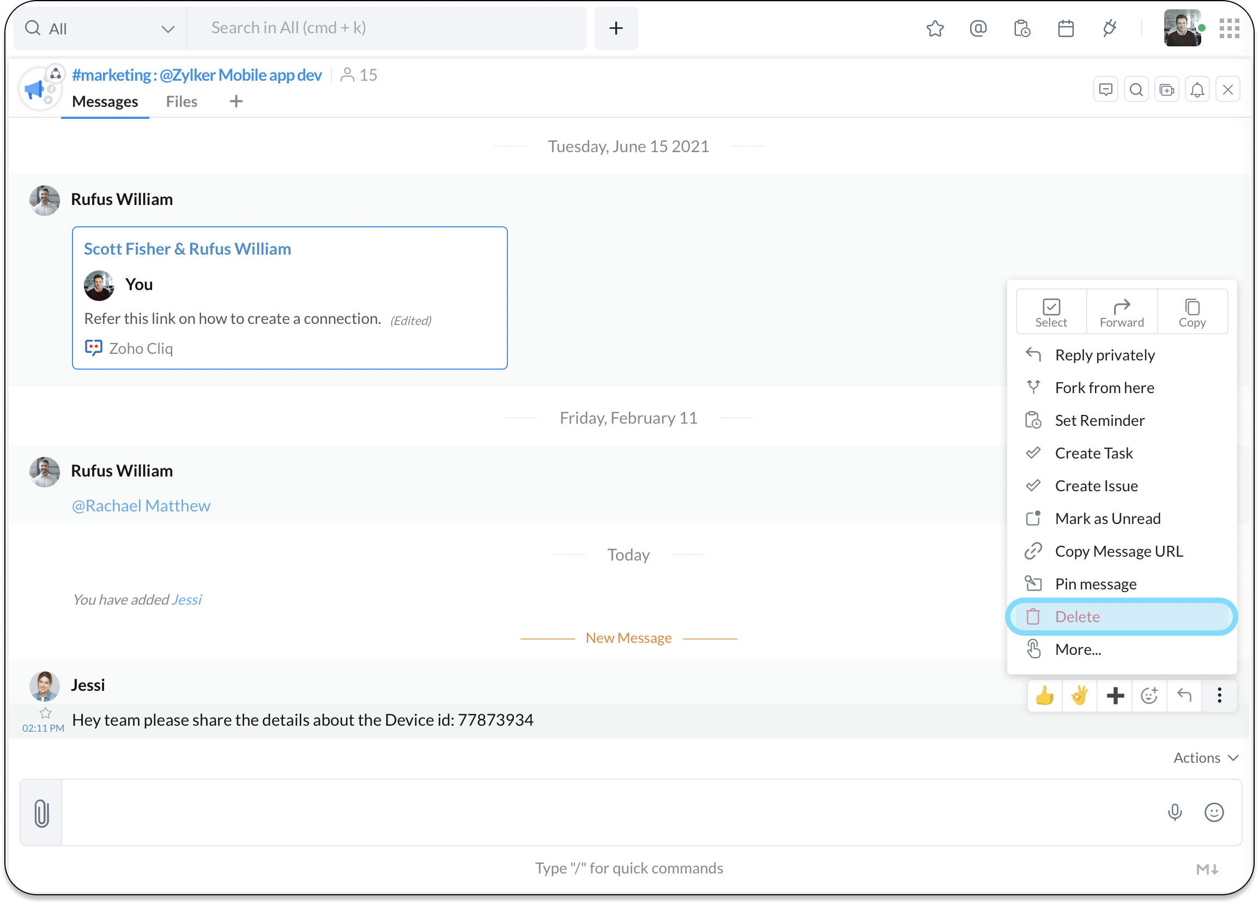Screen dimensions: 1259x904
Task: Open the mentions @ icon
Action: click(x=978, y=28)
